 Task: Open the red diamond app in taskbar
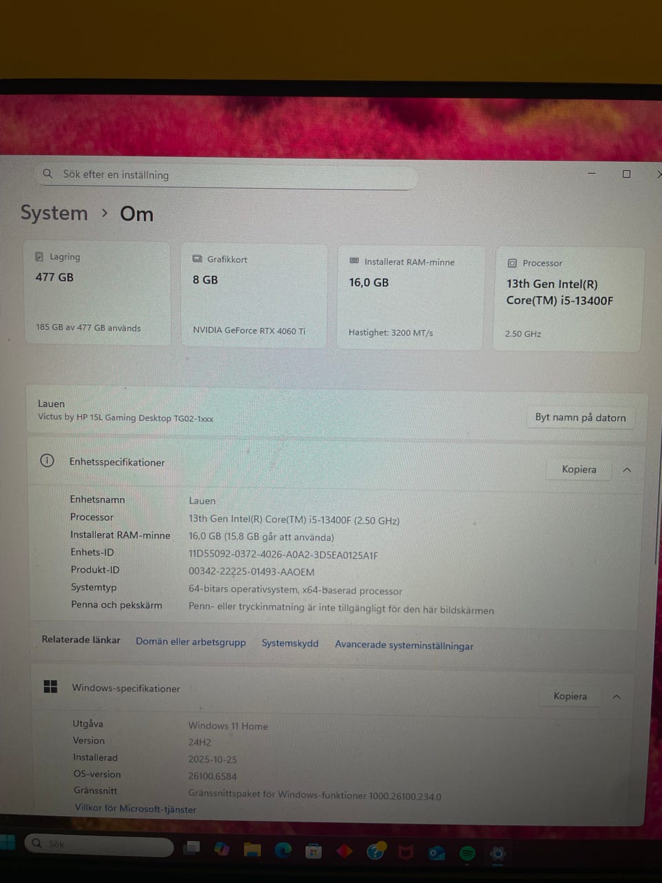coord(345,851)
